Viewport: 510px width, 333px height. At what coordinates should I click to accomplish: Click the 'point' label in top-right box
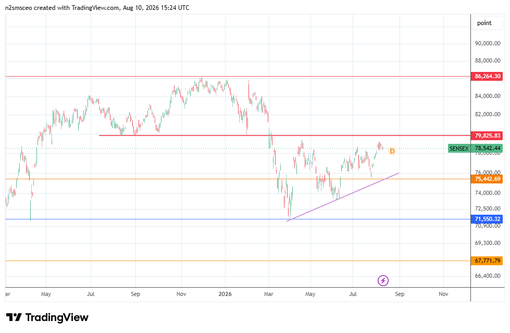tap(484, 23)
